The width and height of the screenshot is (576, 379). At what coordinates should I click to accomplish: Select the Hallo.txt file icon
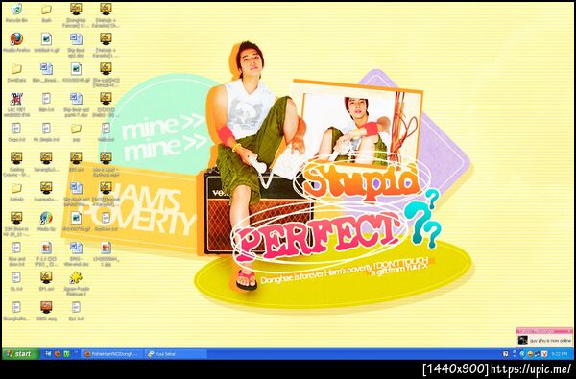(x=106, y=133)
